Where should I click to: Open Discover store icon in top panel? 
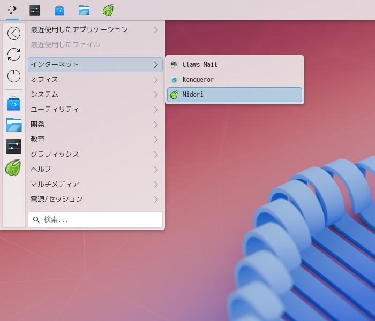point(59,11)
